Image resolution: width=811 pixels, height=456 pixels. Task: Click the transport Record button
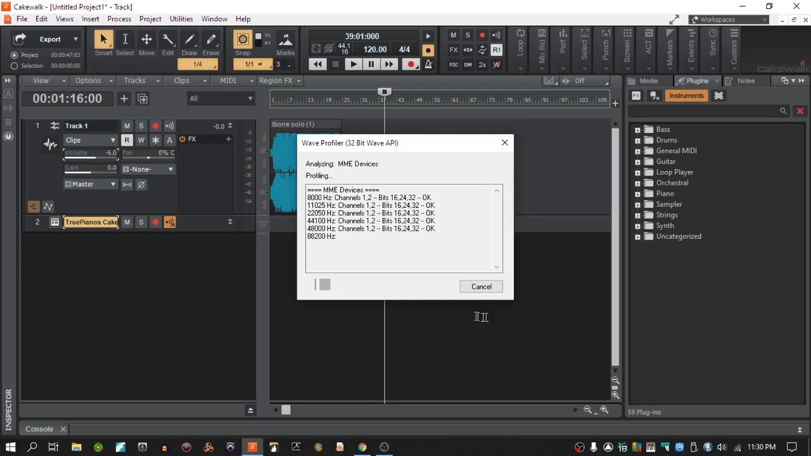point(411,64)
